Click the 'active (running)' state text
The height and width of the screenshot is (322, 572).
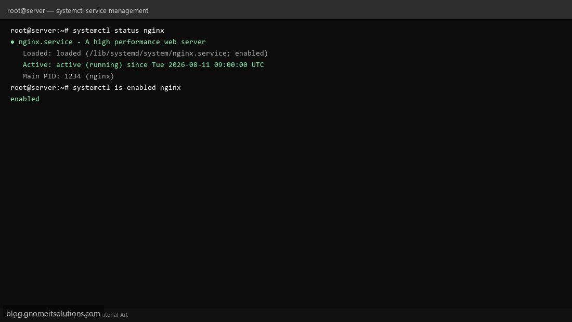point(89,64)
